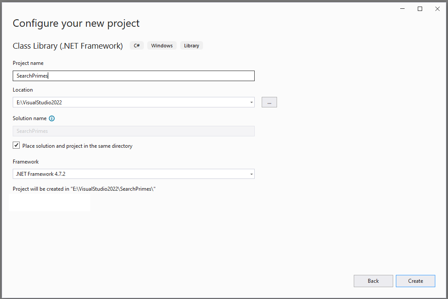Click the Project name label
Image resolution: width=448 pixels, height=299 pixels.
28,63
